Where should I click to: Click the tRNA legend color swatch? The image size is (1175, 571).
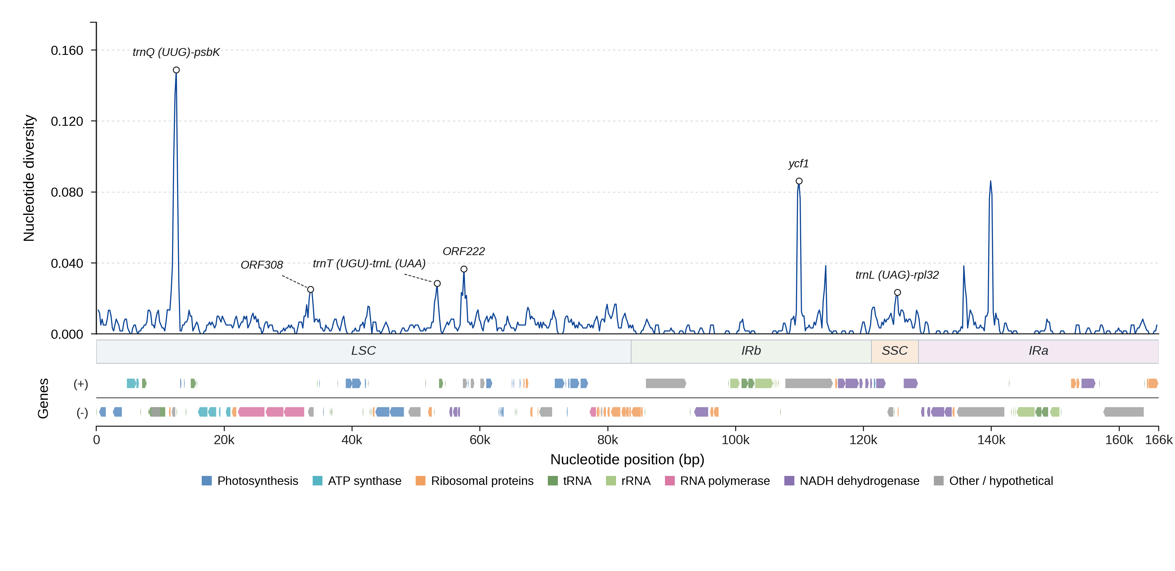(552, 481)
